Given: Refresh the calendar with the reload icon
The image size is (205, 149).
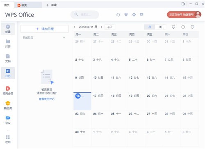Looking at the screenshot, I should click(x=183, y=27).
